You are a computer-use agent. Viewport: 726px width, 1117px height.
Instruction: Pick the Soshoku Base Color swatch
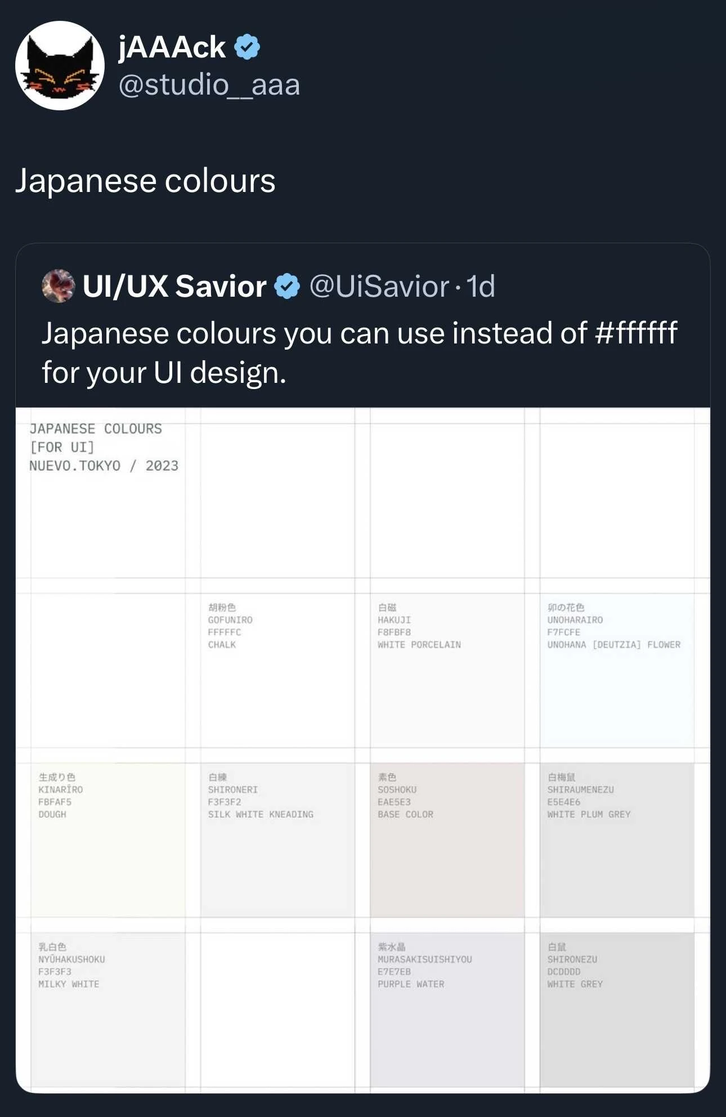coord(447,840)
